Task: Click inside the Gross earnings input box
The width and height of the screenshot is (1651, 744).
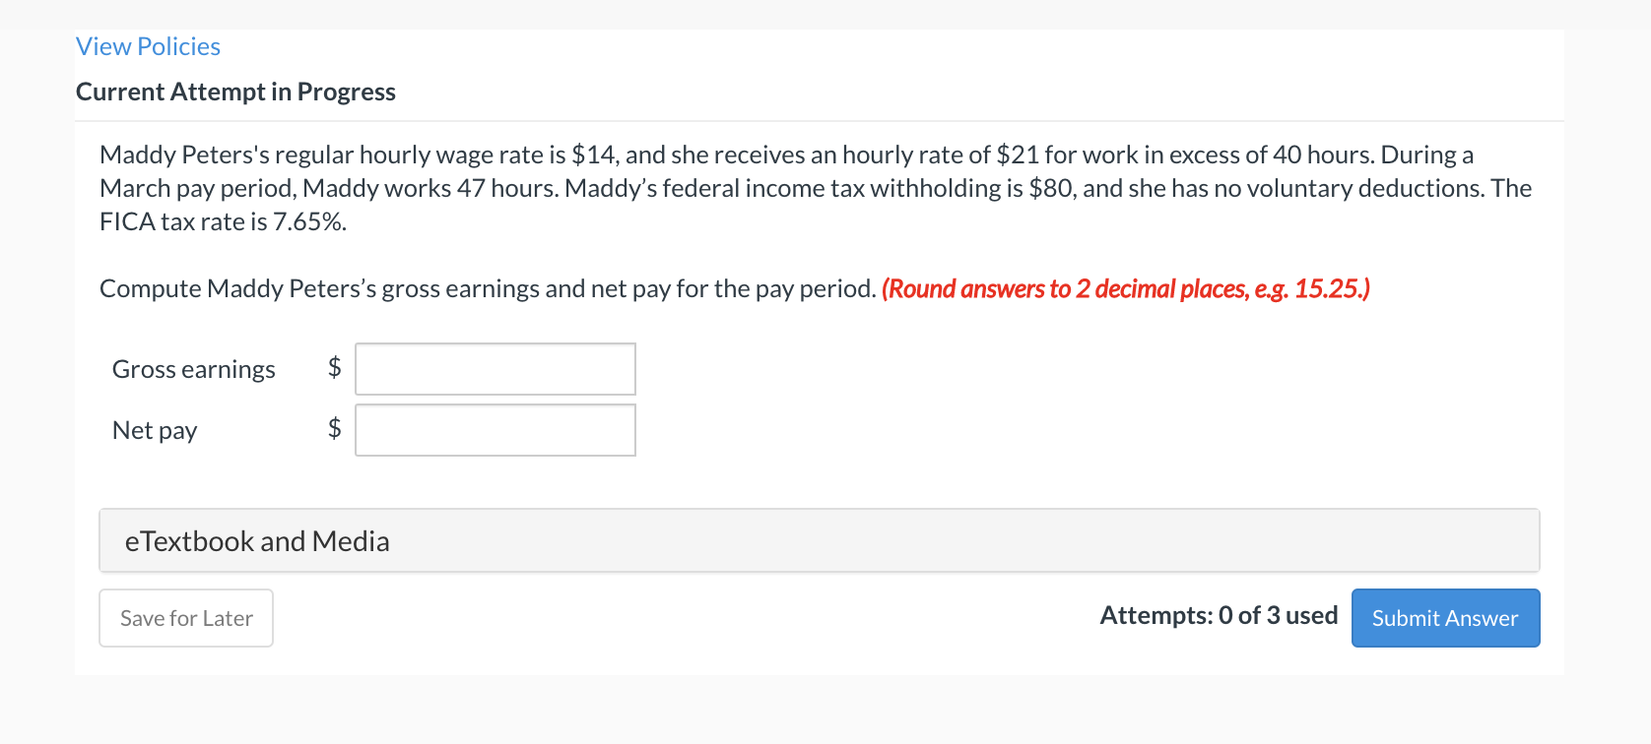Action: [495, 368]
